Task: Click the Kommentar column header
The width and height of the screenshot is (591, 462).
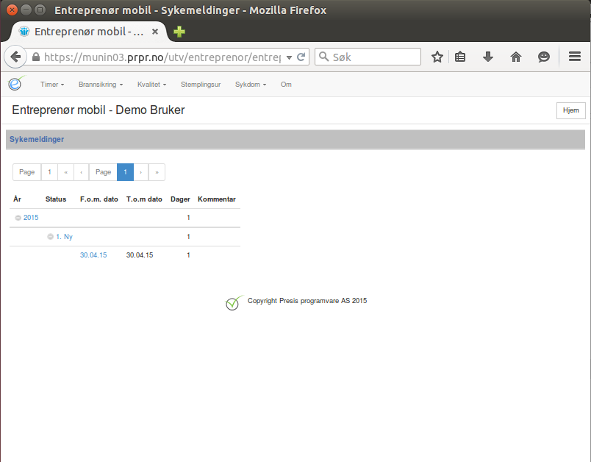Action: (217, 199)
